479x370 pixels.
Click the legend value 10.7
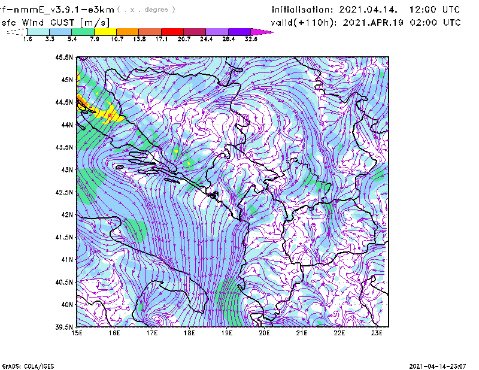(x=117, y=39)
